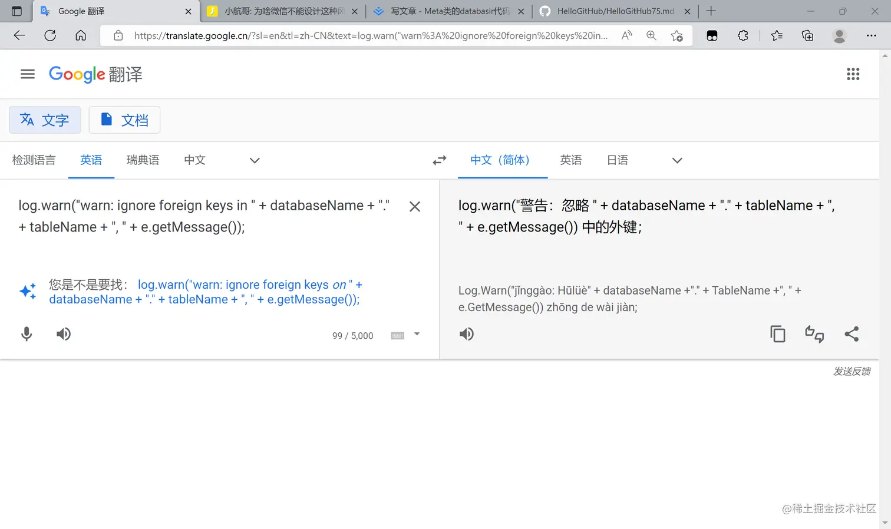Open tab actions menu icon
Screen dimensions: 891x529
point(16,11)
